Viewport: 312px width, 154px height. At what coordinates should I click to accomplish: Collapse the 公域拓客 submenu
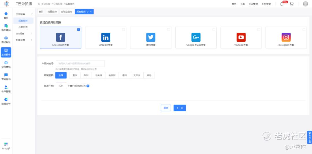click(x=32, y=14)
